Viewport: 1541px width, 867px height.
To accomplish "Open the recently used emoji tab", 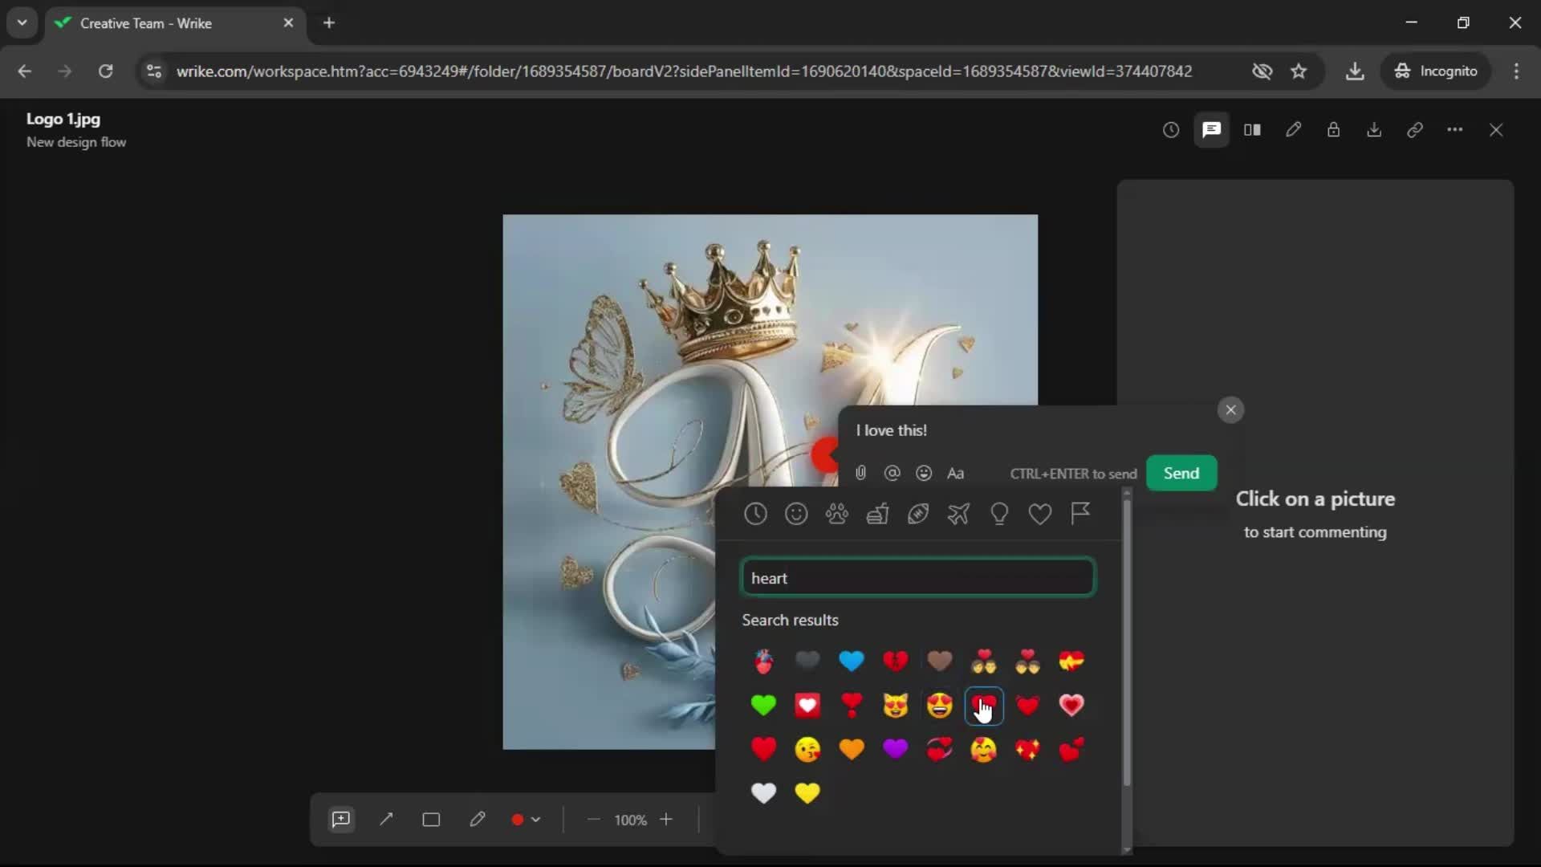I will [755, 514].
